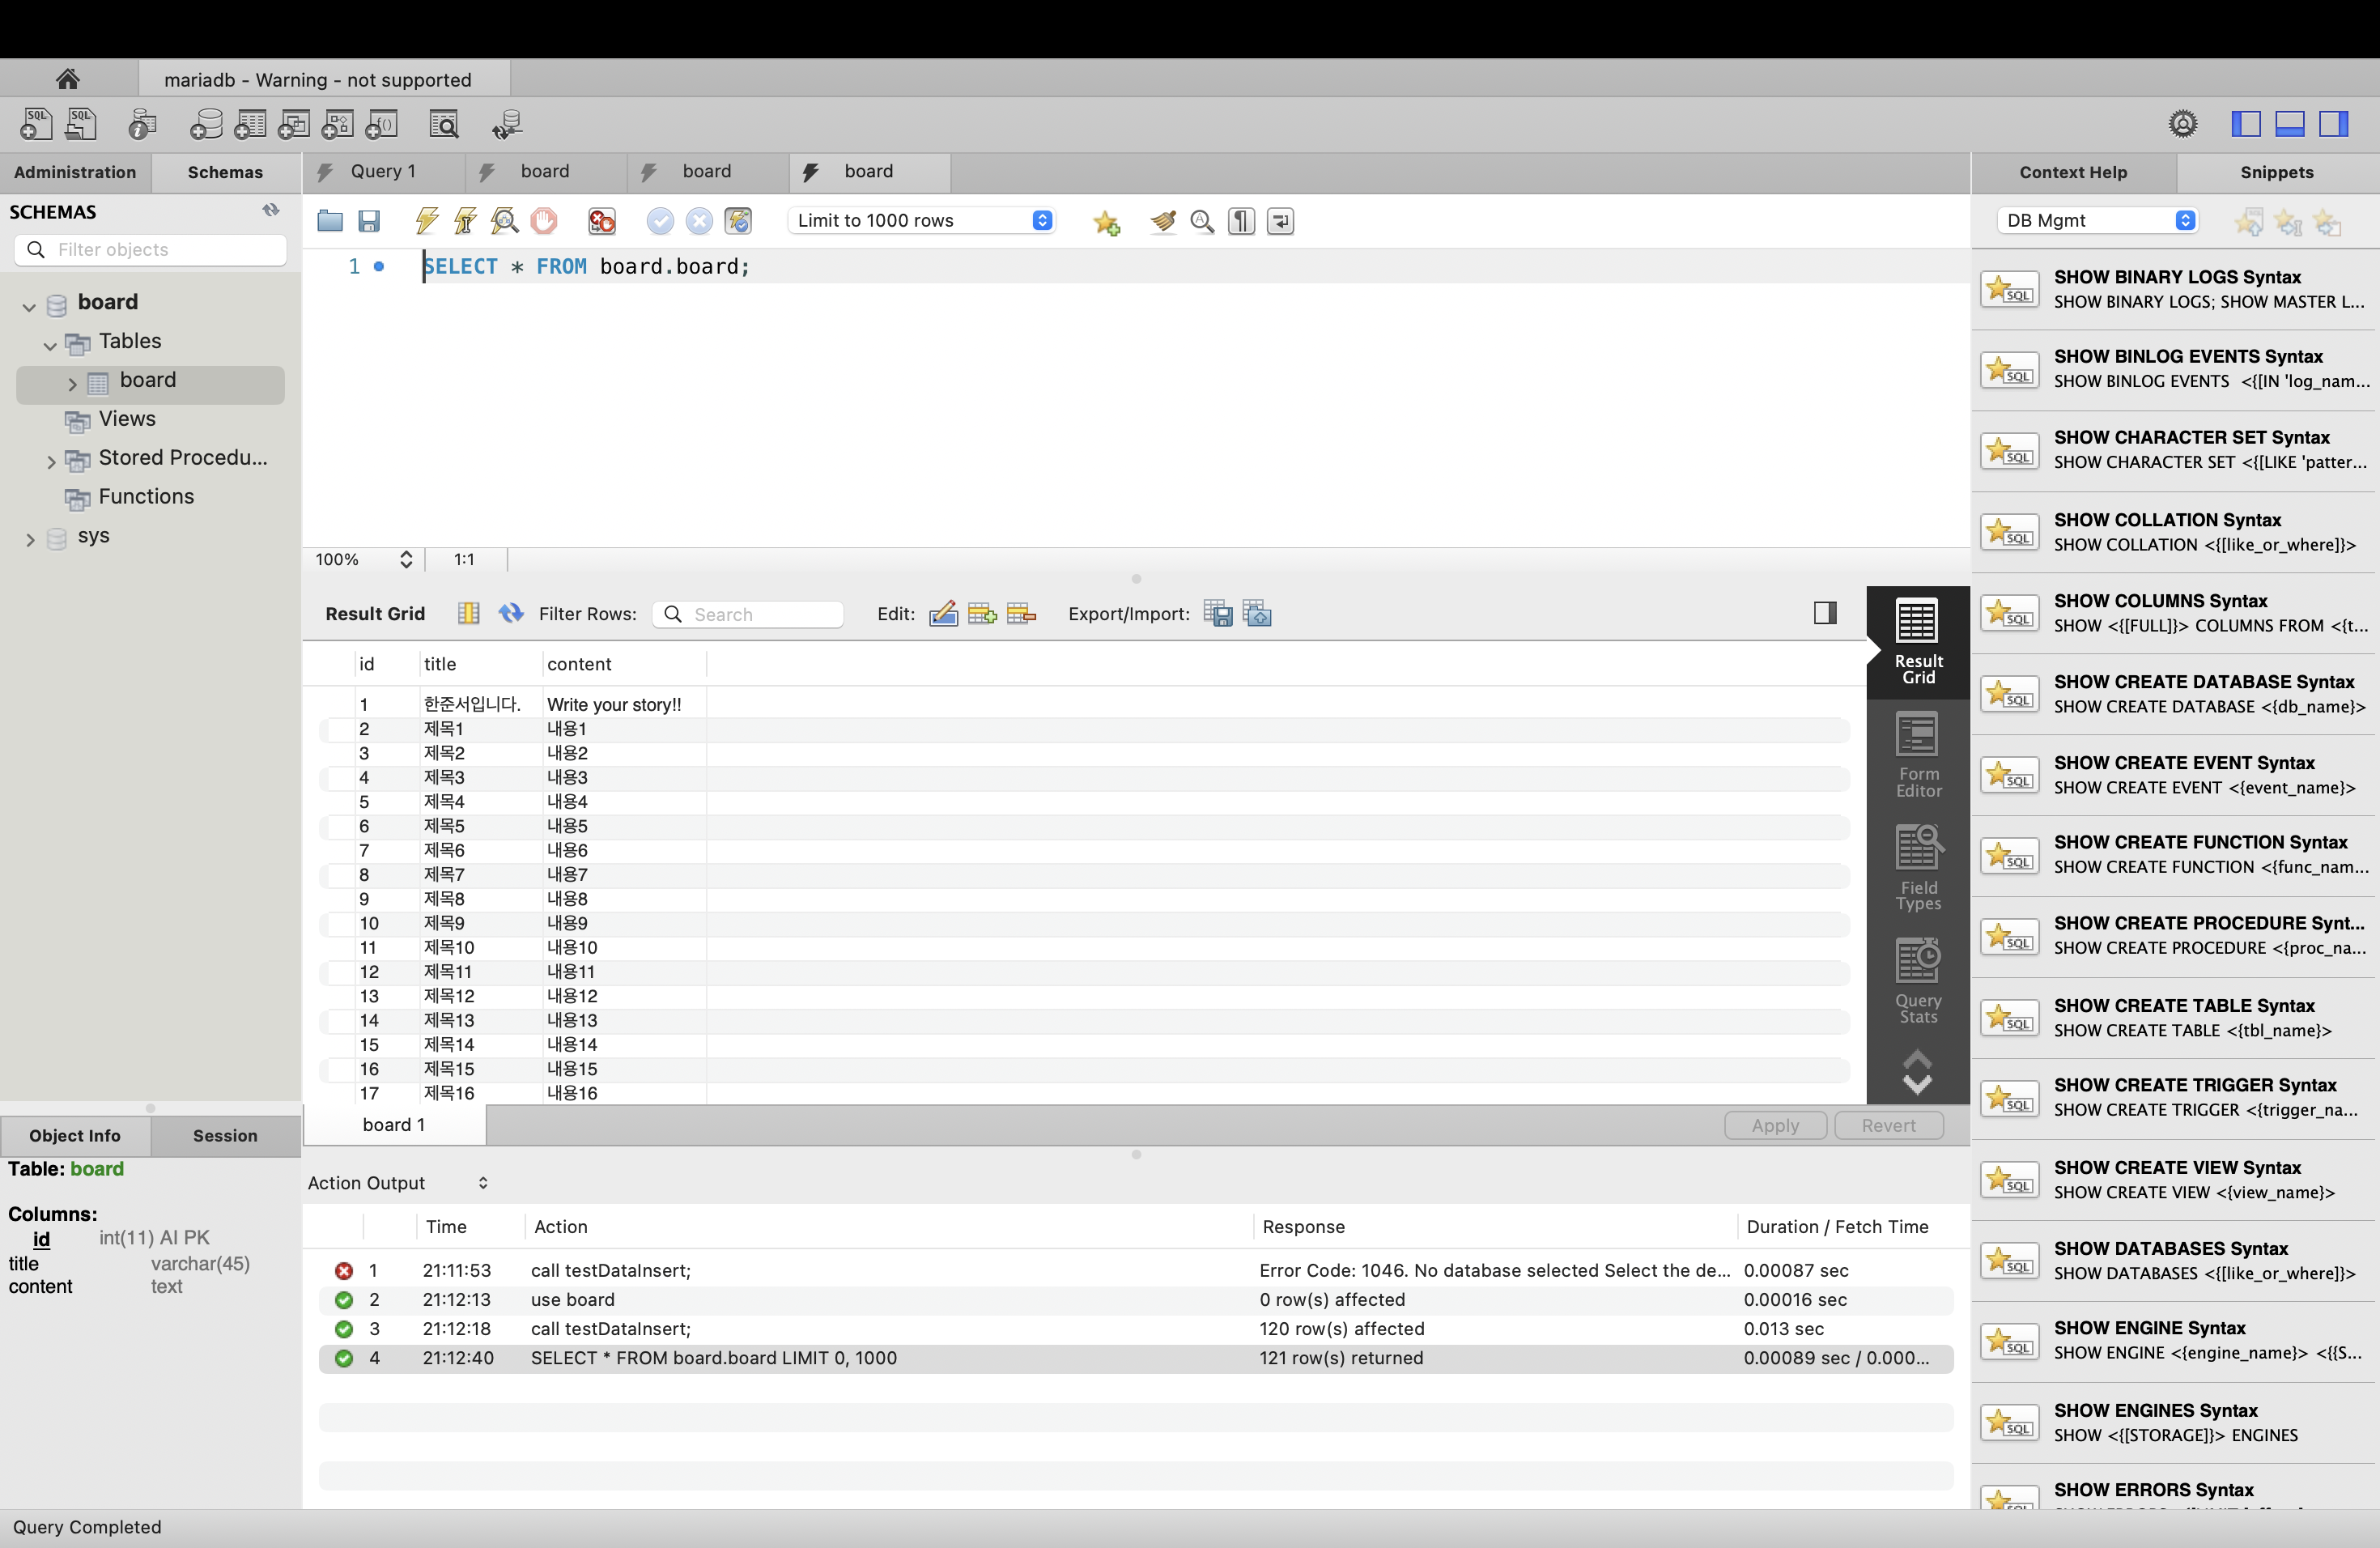The height and width of the screenshot is (1548, 2380).
Task: Click the Beautify query broom icon
Action: (1163, 221)
